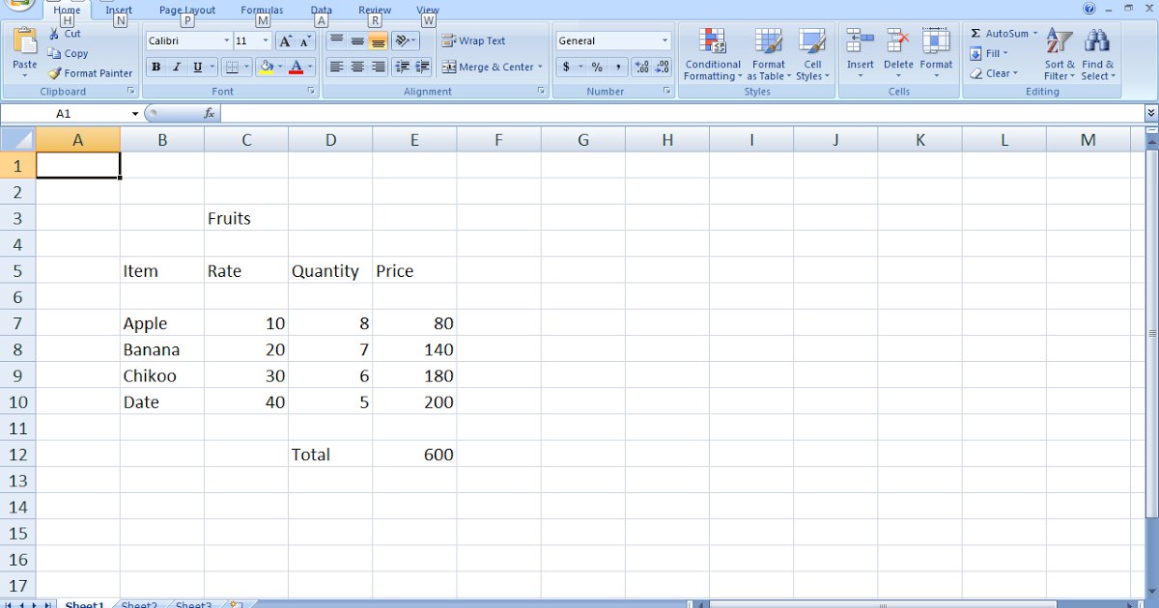
Task: Open the Excel Help question mark
Action: click(x=1089, y=8)
